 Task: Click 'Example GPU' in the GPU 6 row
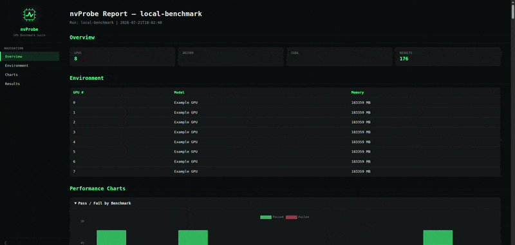(x=186, y=162)
